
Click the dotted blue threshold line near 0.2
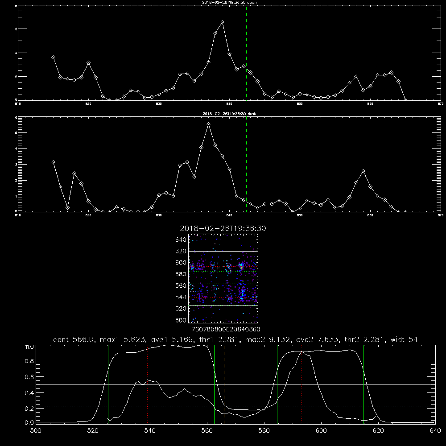pos(235,406)
